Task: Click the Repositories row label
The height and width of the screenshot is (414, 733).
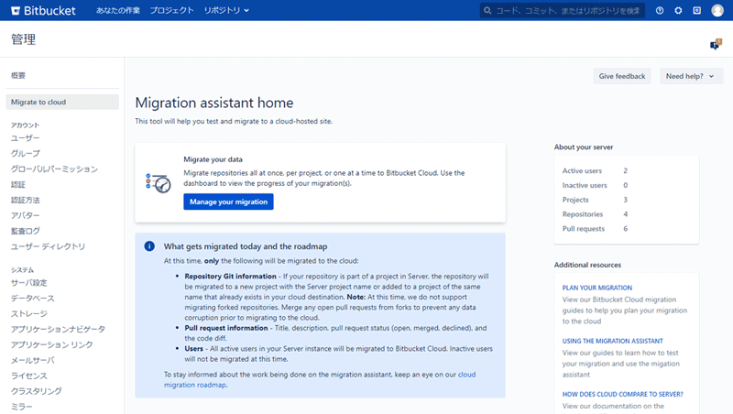Action: point(583,214)
